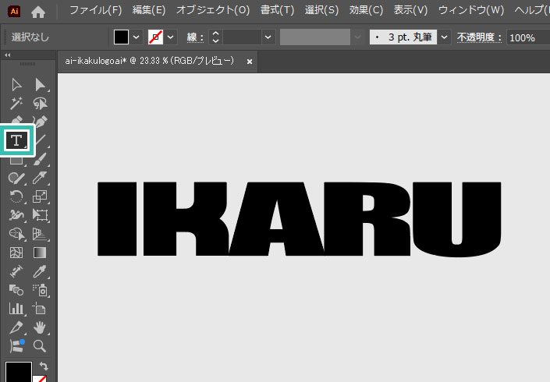Select the Slice tool
The width and height of the screenshot is (550, 382).
16,327
